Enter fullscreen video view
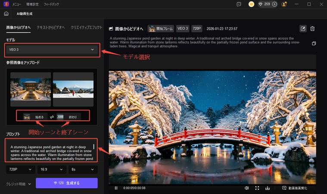Image resolution: width=327 pixels, height=194 pixels. click(257, 188)
